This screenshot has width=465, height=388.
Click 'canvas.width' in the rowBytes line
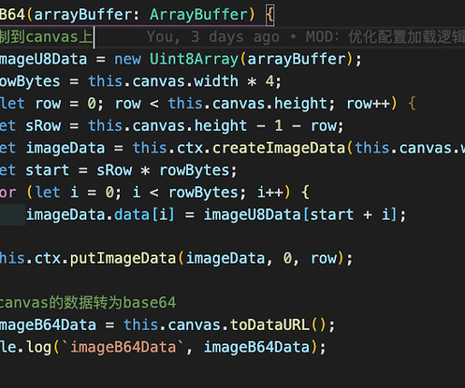tap(185, 81)
